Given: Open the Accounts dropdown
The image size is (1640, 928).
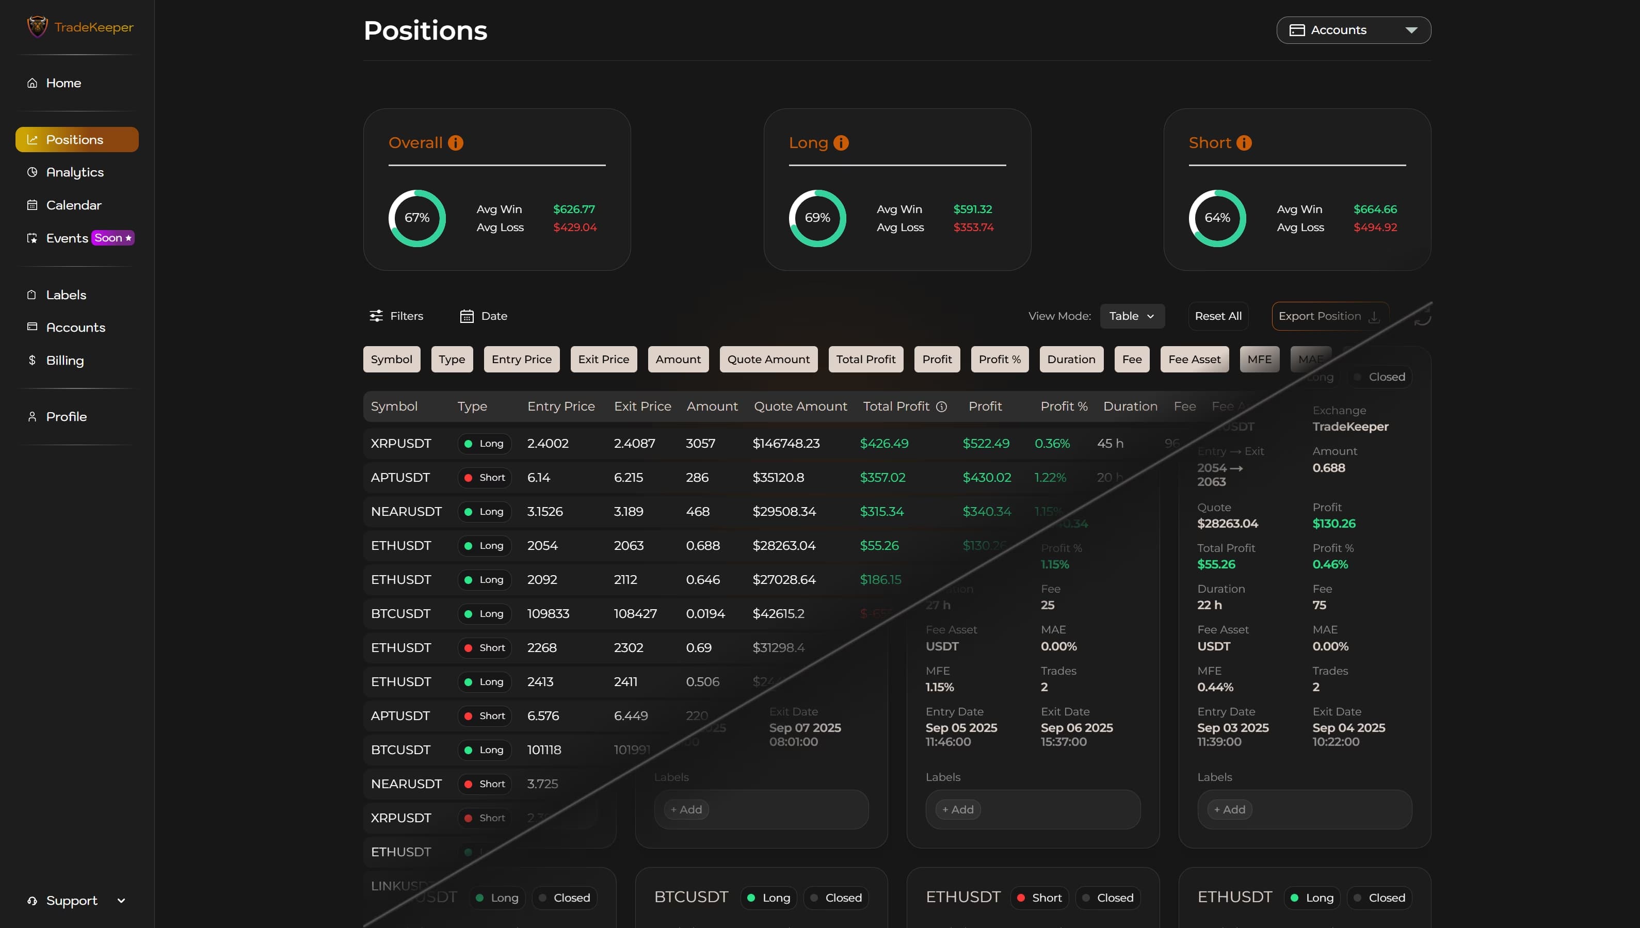Looking at the screenshot, I should tap(1353, 29).
